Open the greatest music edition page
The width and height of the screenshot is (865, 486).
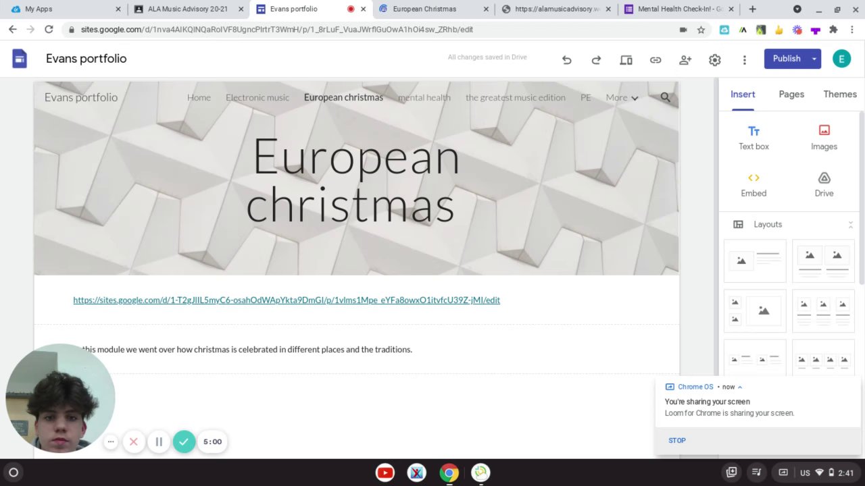tap(516, 98)
